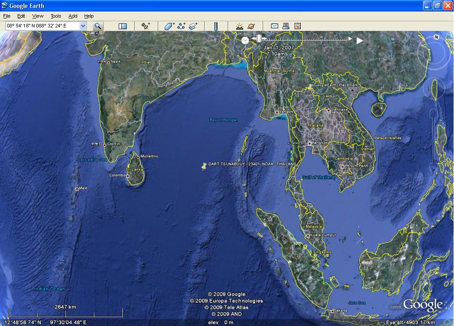Image resolution: width=454 pixels, height=326 pixels.
Task: Click the North compass N indicator
Action: 436,37
